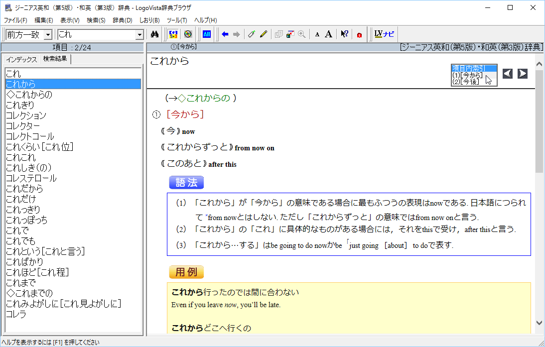Viewport: 545px width, 347px height.
Task: Click the scroll down arrow in the entry pane
Action: (539, 323)
